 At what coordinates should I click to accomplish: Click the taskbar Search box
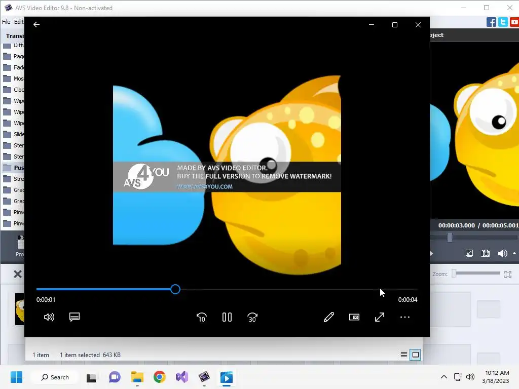[x=55, y=377]
